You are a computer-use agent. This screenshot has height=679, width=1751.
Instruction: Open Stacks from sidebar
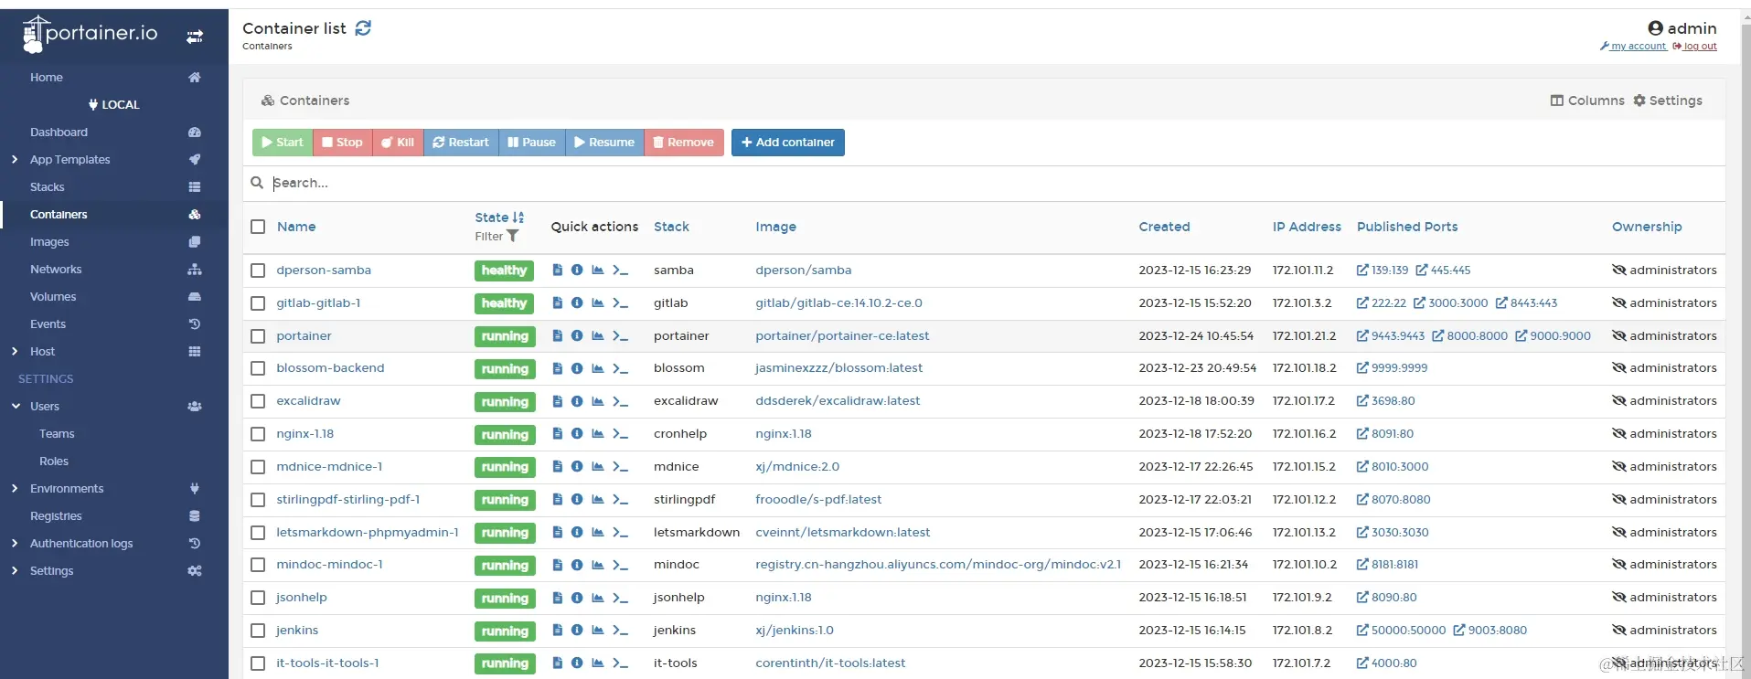[x=47, y=187]
